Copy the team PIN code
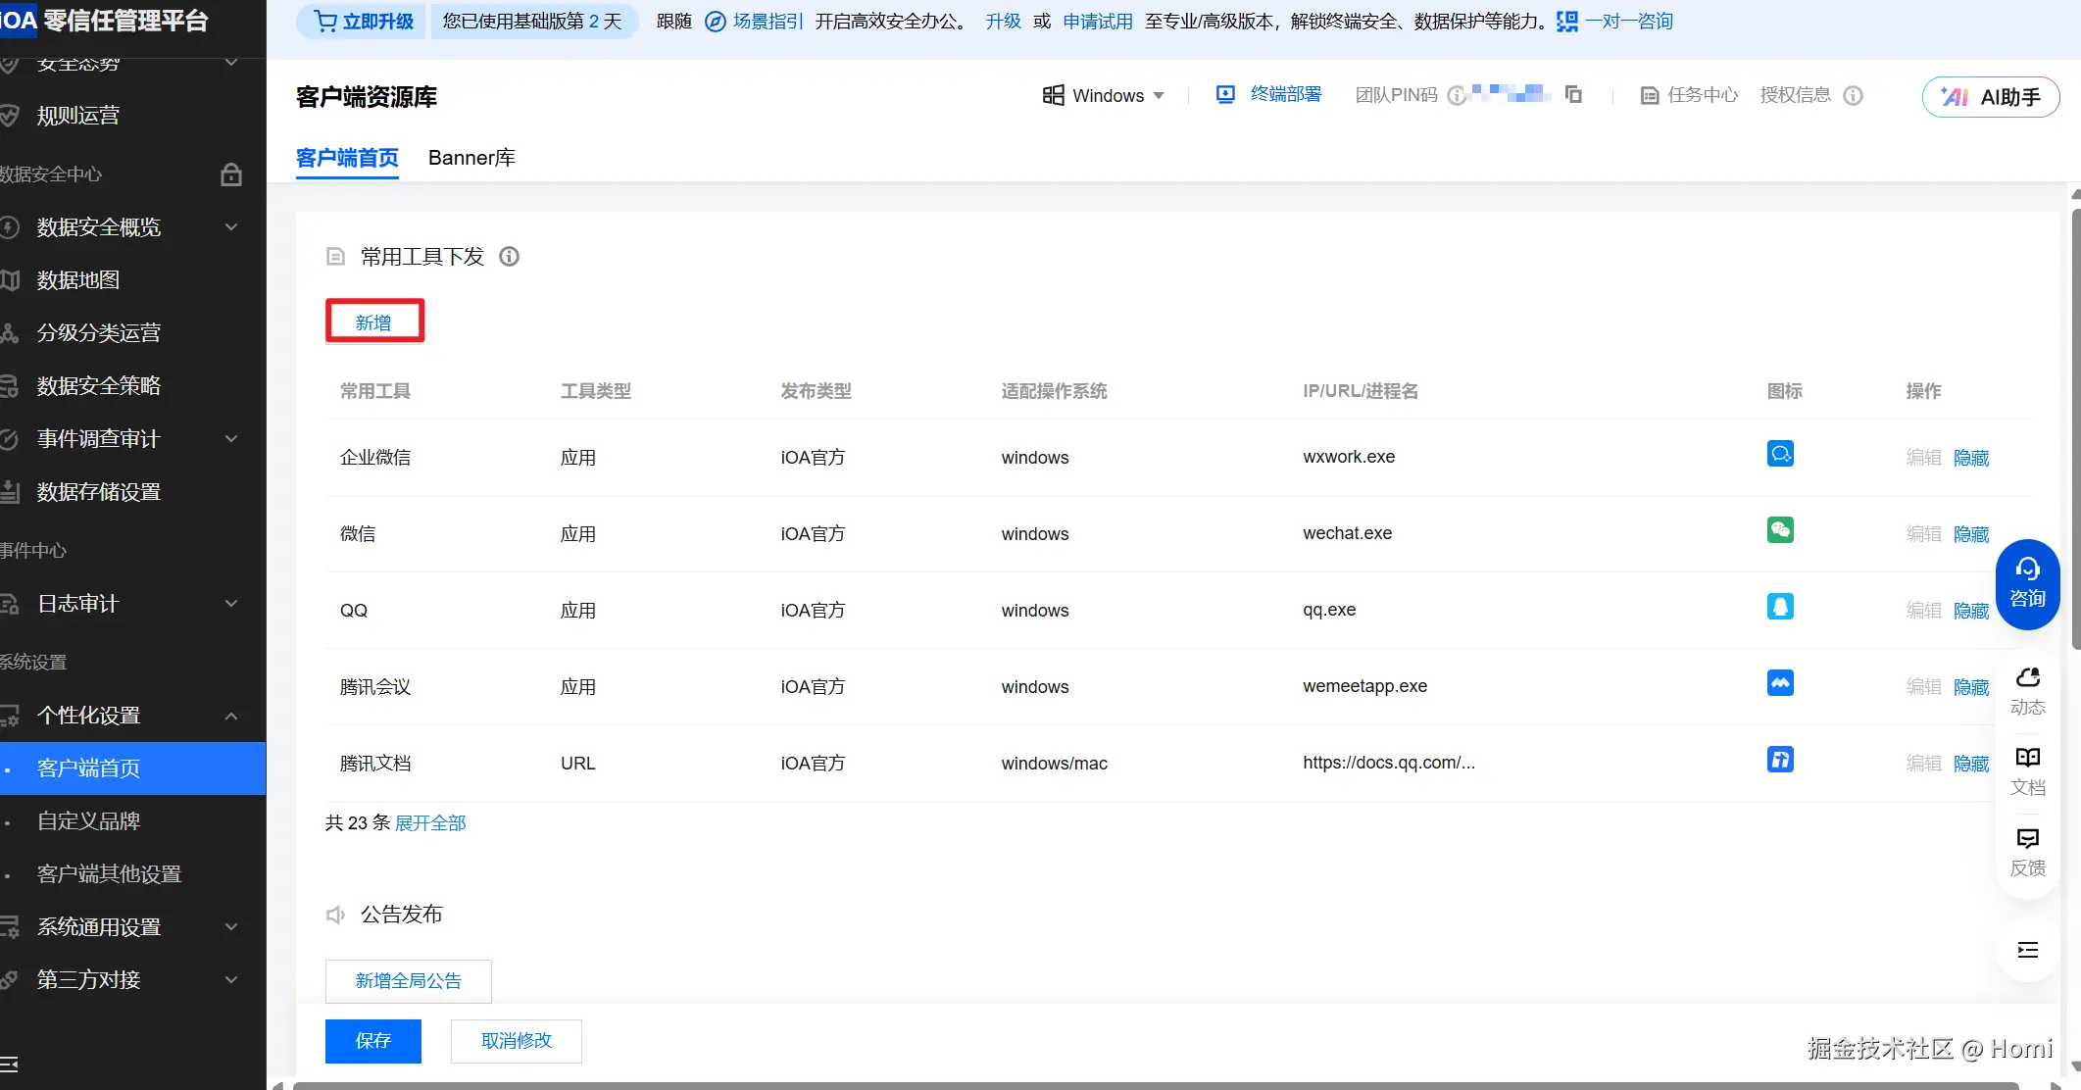Viewport: 2081px width, 1090px height. pyautogui.click(x=1573, y=94)
